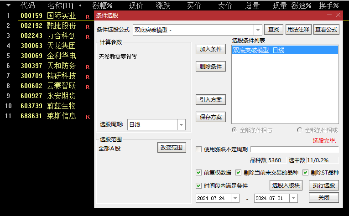349x216 pixels.
Task: Click R marker beside 天和防务
Action: [88, 67]
